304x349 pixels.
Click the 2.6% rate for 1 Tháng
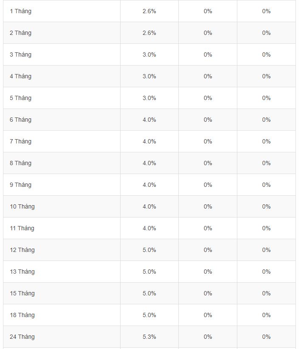[x=149, y=11]
